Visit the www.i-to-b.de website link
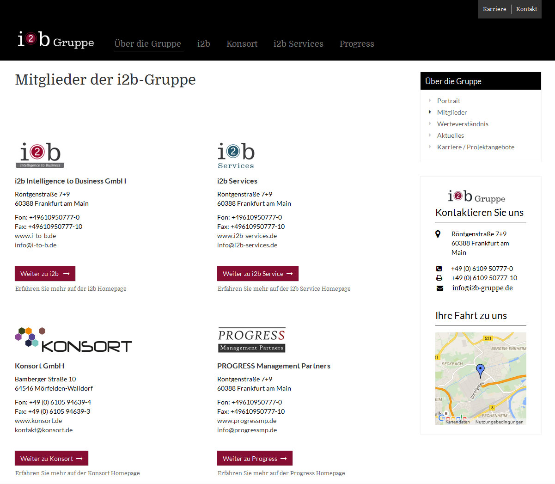The image size is (555, 484). click(x=35, y=236)
